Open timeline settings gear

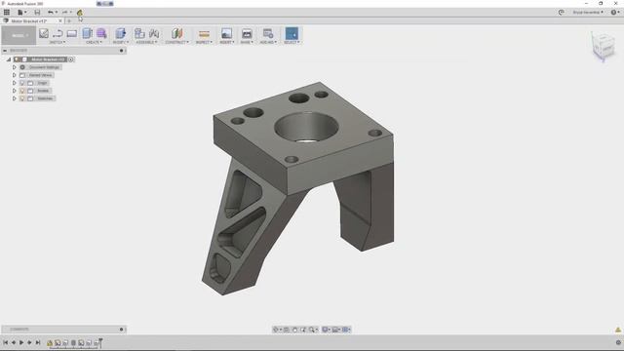(x=618, y=342)
